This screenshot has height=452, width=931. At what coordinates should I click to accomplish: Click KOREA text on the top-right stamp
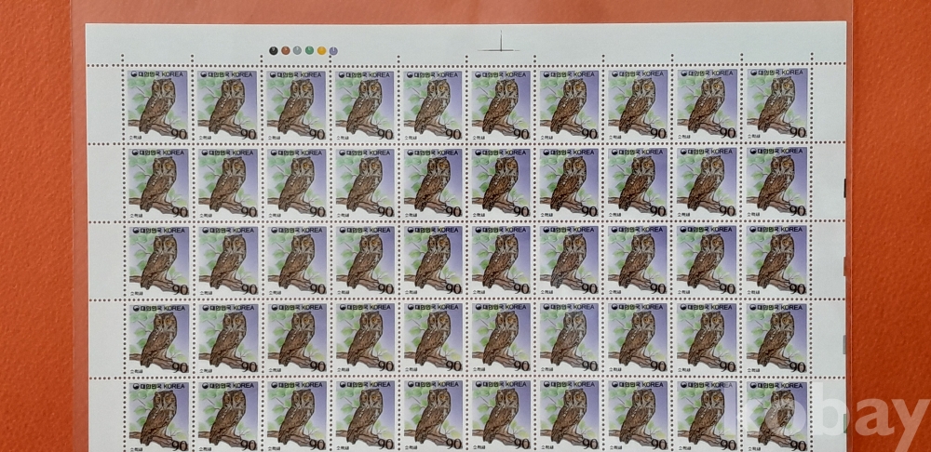pyautogui.click(x=791, y=73)
